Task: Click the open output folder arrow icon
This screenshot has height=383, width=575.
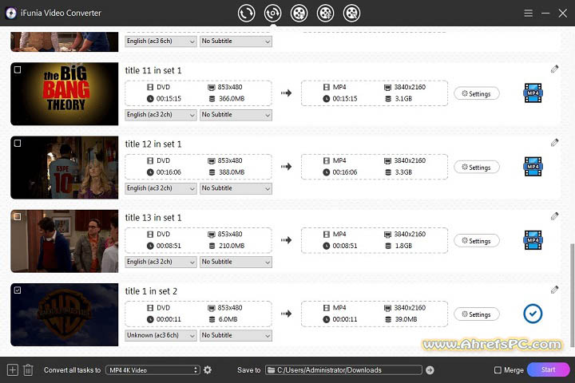Action: [430, 369]
